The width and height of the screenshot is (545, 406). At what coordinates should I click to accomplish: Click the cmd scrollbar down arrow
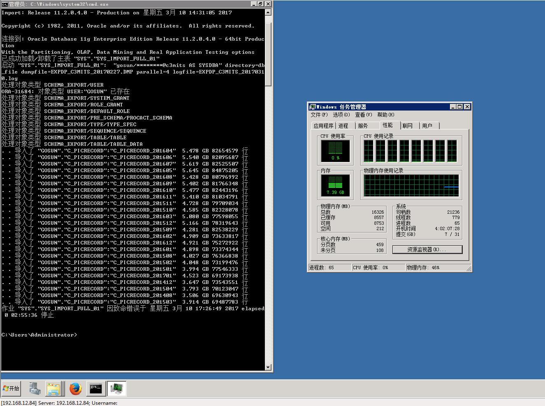click(268, 367)
